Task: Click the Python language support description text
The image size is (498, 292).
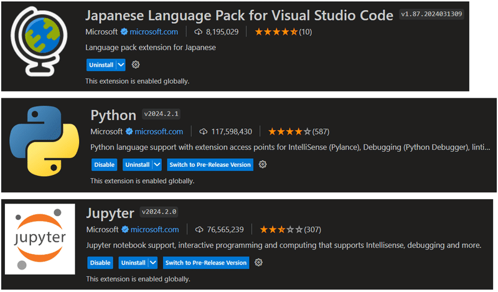Action: 290,147
